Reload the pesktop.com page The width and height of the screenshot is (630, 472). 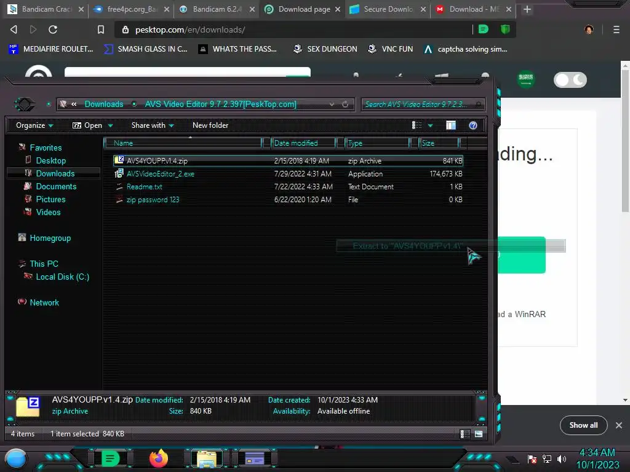pyautogui.click(x=53, y=29)
